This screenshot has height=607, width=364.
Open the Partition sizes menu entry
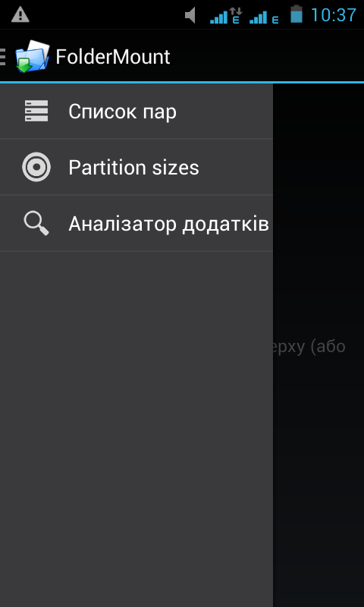tap(136, 167)
